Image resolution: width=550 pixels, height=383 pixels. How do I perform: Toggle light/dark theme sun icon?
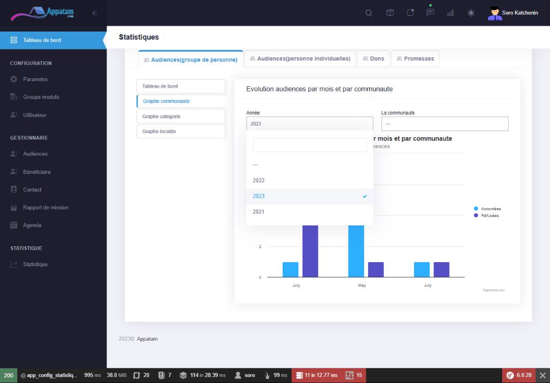(x=471, y=13)
